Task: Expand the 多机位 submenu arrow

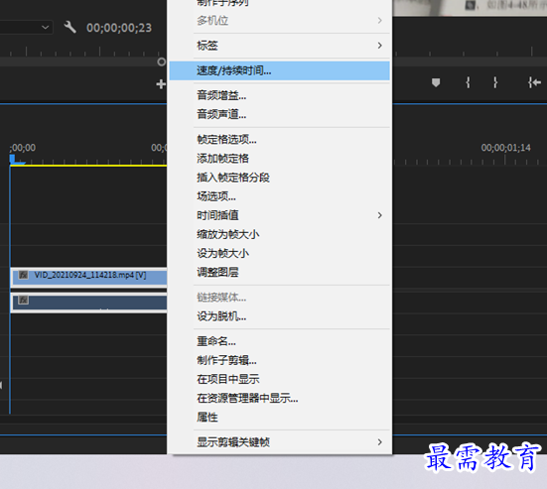Action: (x=379, y=21)
